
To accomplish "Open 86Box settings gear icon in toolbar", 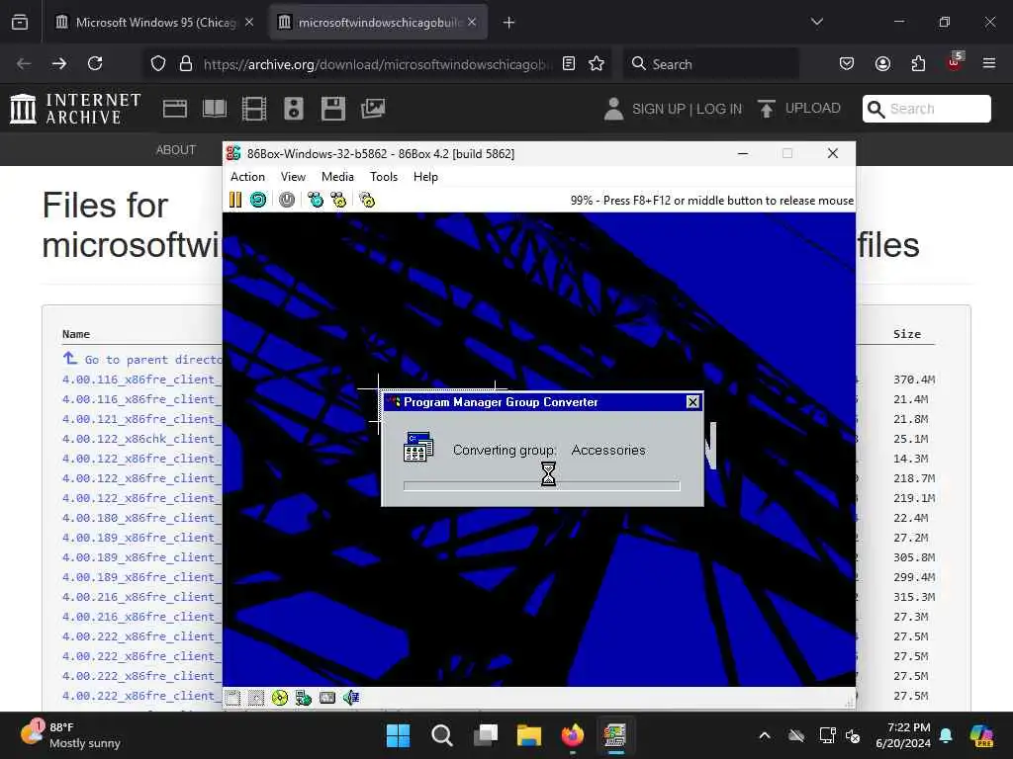I will click(367, 200).
